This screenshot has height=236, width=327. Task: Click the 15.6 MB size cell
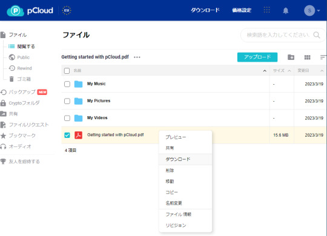(281, 135)
